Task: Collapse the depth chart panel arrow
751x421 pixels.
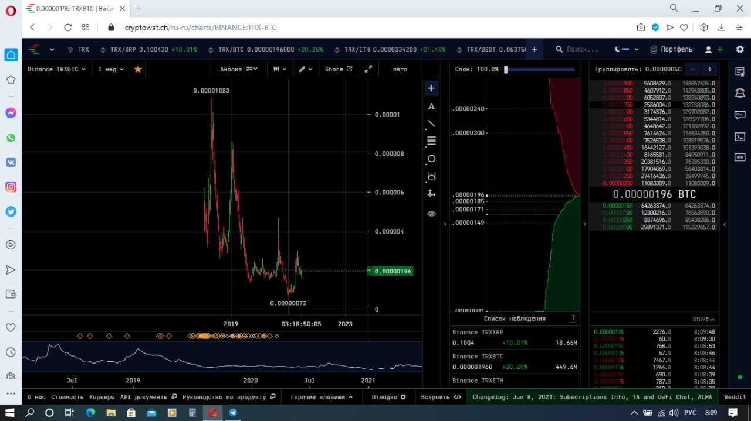Action: pos(584,224)
